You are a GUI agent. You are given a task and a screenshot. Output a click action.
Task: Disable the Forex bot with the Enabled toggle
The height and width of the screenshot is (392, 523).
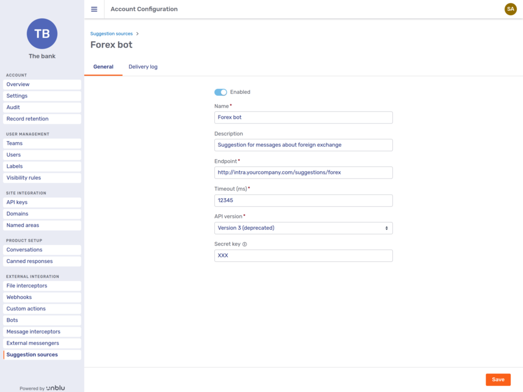pos(220,92)
